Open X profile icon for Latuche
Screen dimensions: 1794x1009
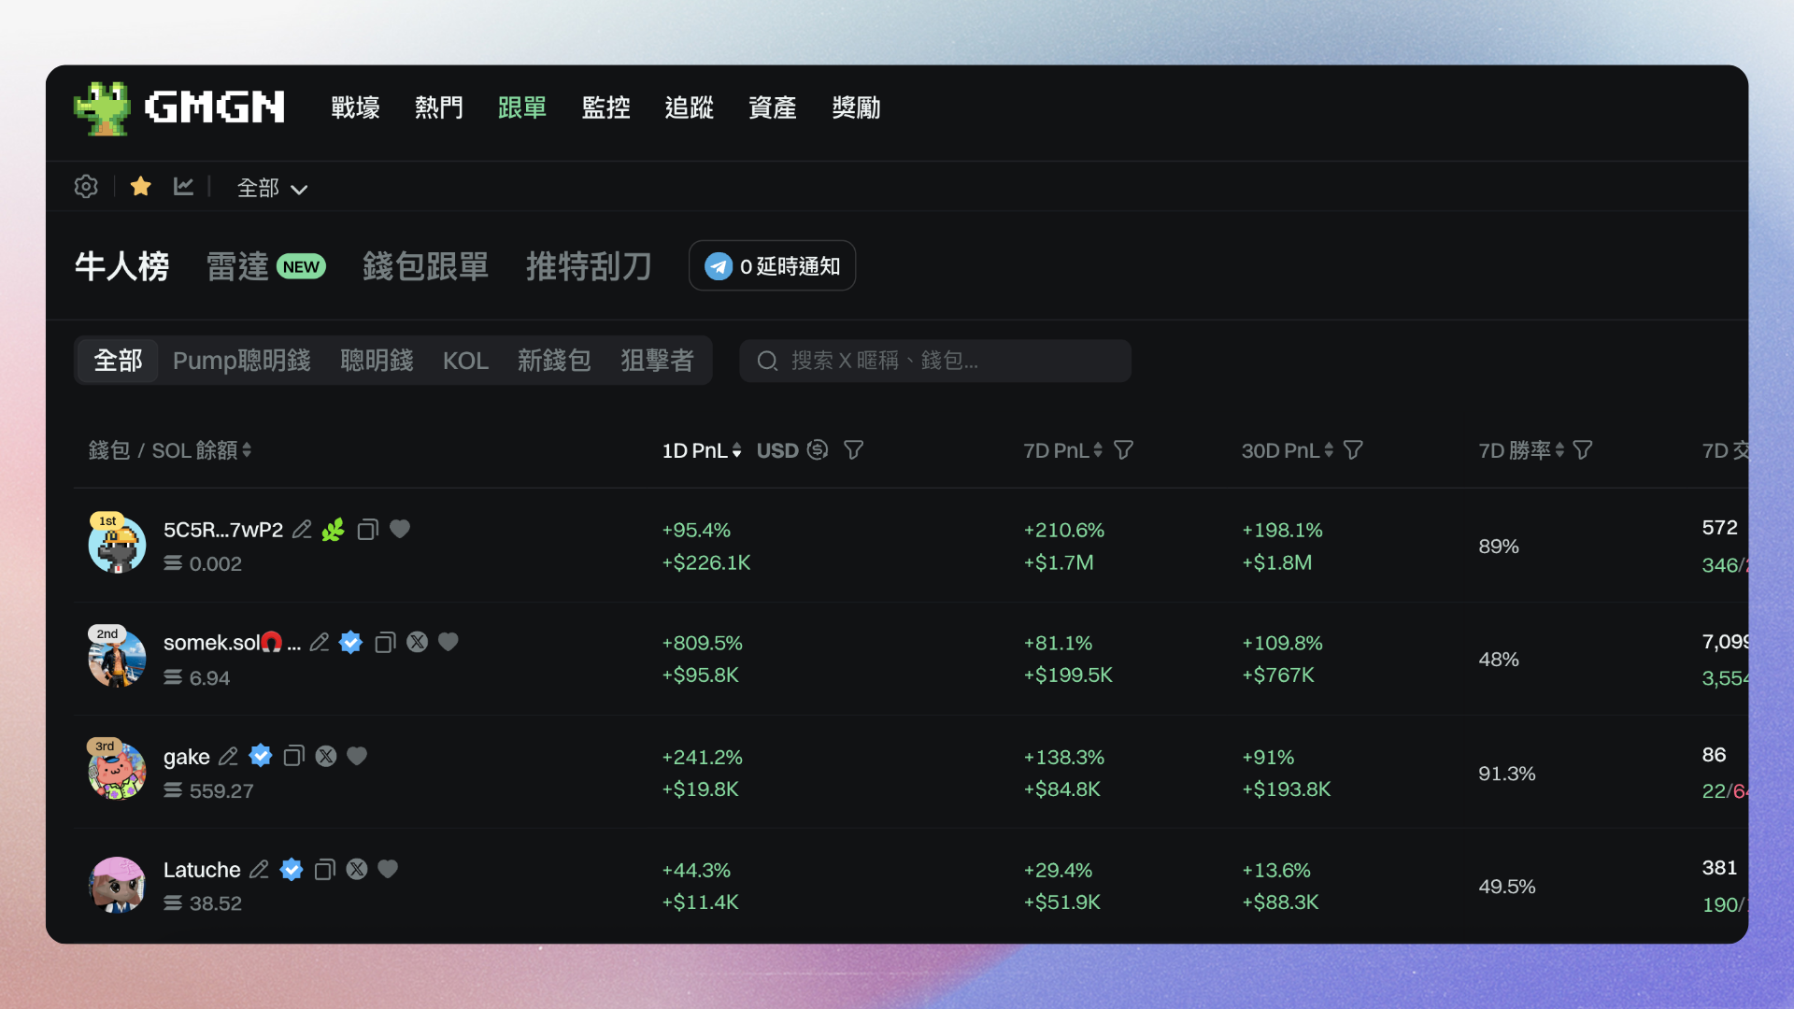tap(357, 870)
